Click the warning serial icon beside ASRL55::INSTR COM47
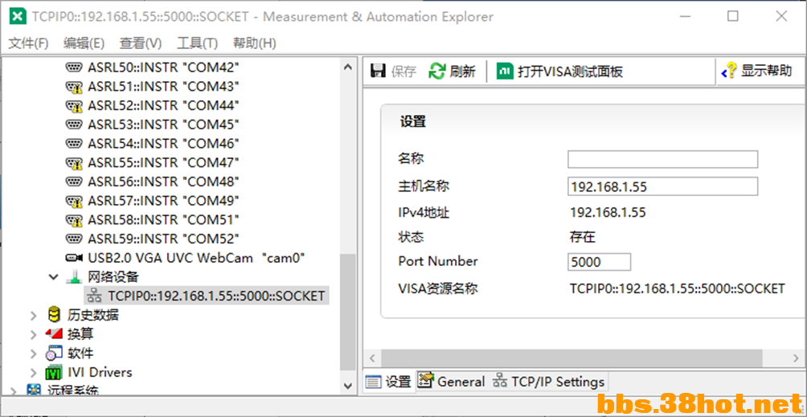Screen dimensions: 807x417 pos(74,163)
